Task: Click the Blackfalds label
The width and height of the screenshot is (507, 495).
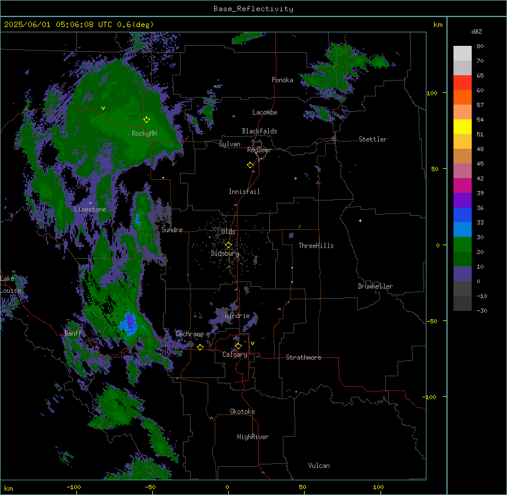Action: pos(259,131)
